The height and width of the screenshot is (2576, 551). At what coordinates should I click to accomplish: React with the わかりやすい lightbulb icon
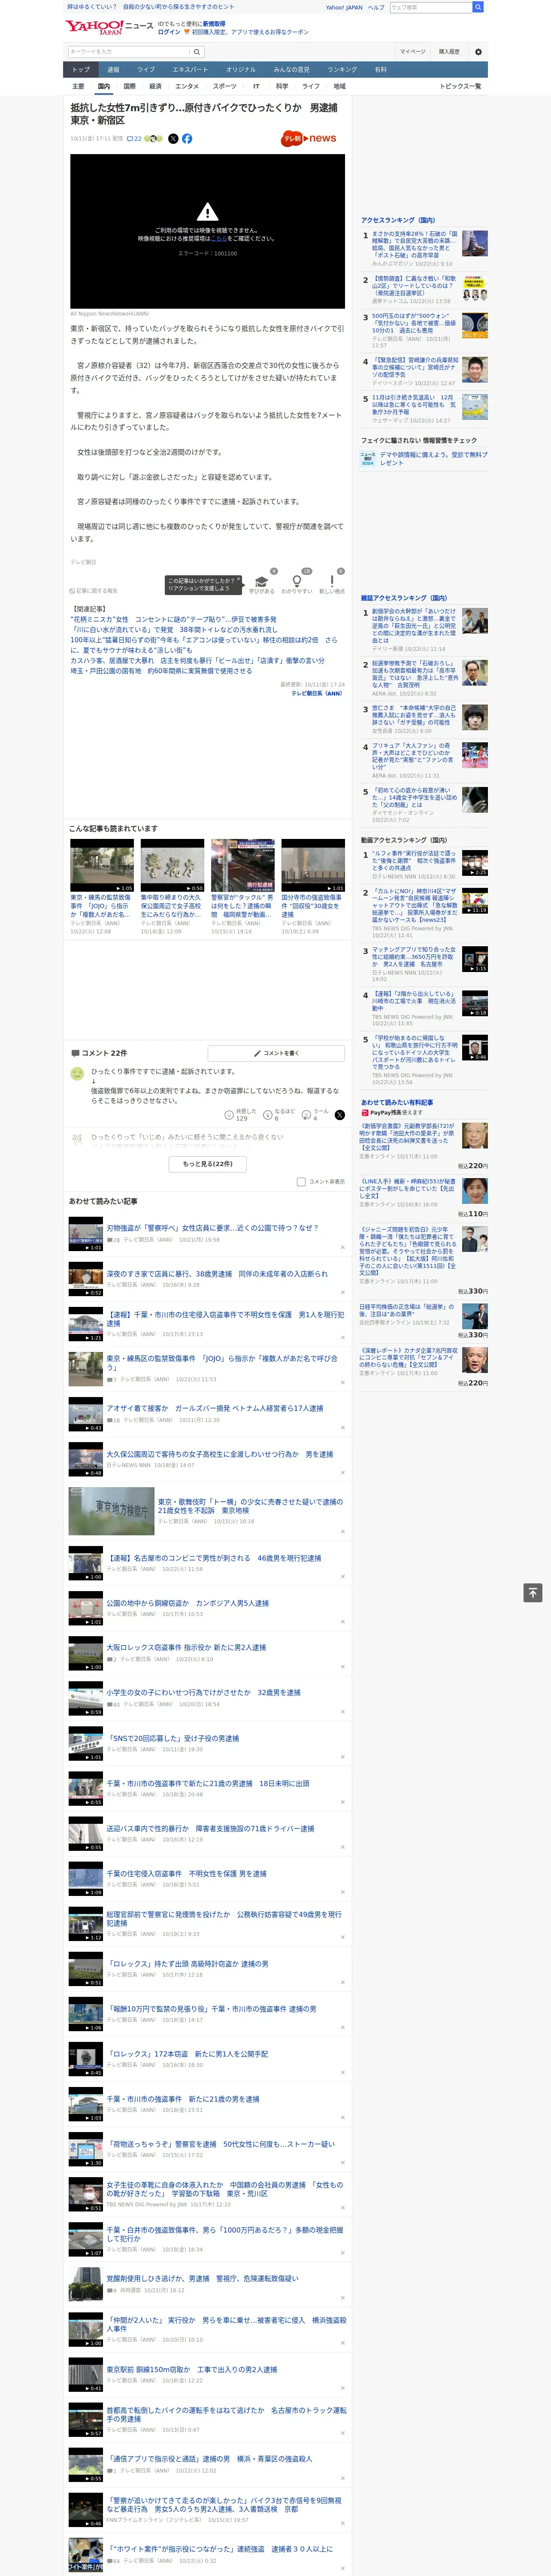tap(296, 581)
